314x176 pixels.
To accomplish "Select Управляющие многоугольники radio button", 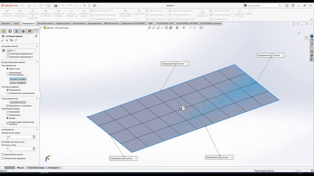I will point(7,74).
